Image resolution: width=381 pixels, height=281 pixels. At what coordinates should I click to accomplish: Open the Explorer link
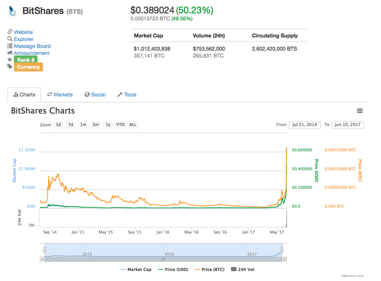(24, 39)
